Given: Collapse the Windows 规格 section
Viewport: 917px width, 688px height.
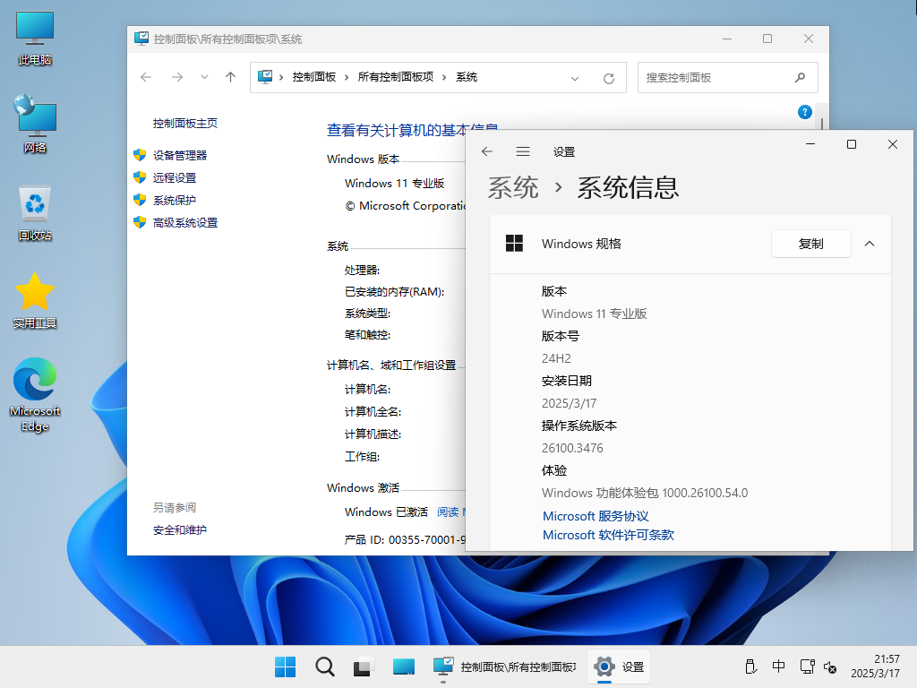Looking at the screenshot, I should coord(870,244).
